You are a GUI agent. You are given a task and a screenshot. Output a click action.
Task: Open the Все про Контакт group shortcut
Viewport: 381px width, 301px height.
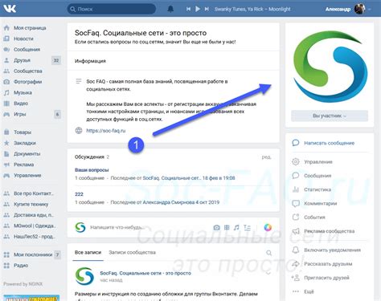(x=34, y=193)
